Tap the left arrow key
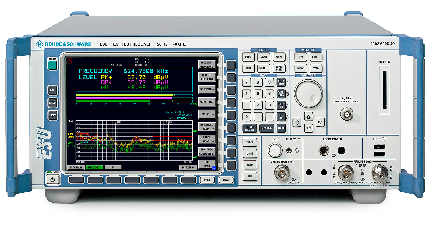 pos(297,122)
